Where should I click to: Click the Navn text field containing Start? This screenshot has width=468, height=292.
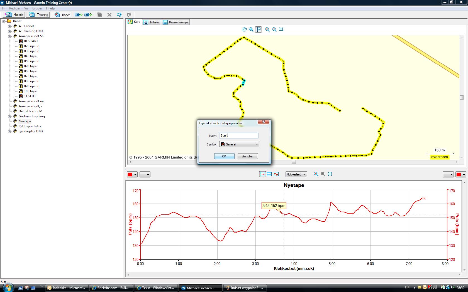(239, 135)
